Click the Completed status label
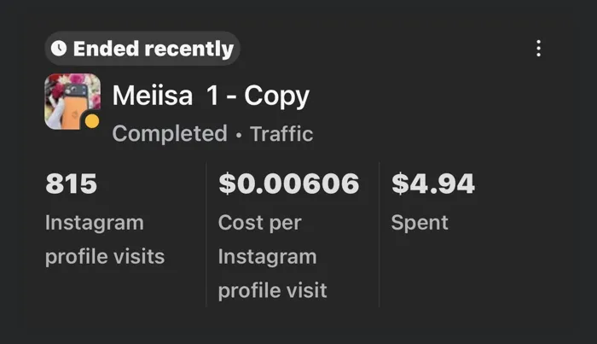Image resolution: width=597 pixels, height=344 pixels. point(170,134)
